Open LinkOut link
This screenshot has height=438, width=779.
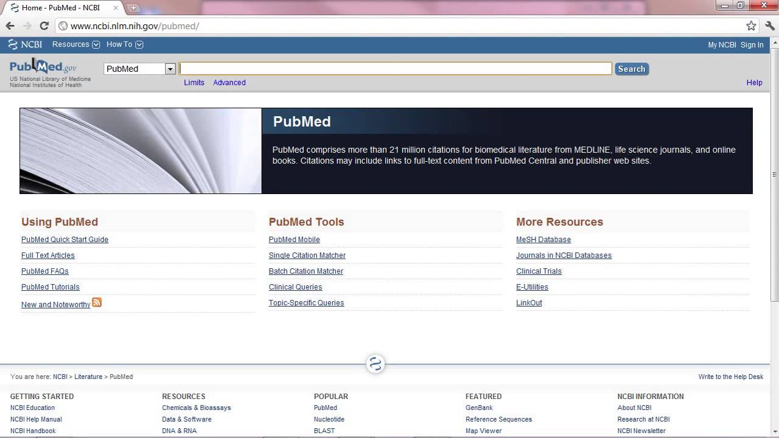tap(529, 303)
